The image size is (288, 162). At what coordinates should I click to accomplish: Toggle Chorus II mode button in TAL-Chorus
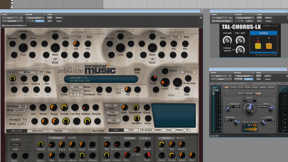point(269,46)
